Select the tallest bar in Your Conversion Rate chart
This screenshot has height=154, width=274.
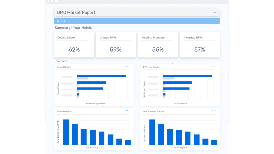pos(152,132)
